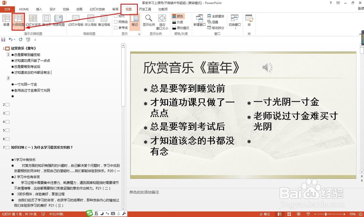Select slide 2 icon in outline
364x217 pixels.
click(7, 105)
